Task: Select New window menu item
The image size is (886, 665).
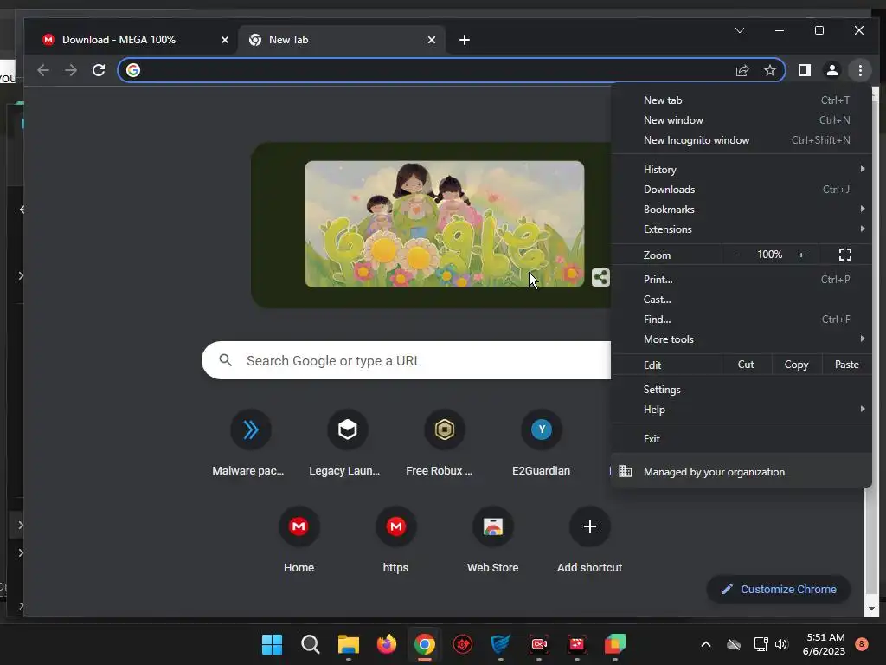Action: 742,119
